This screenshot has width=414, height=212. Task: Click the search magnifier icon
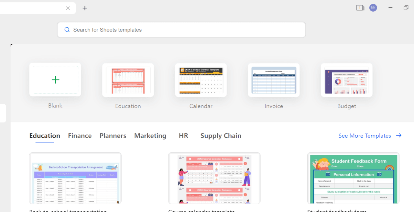coord(67,29)
